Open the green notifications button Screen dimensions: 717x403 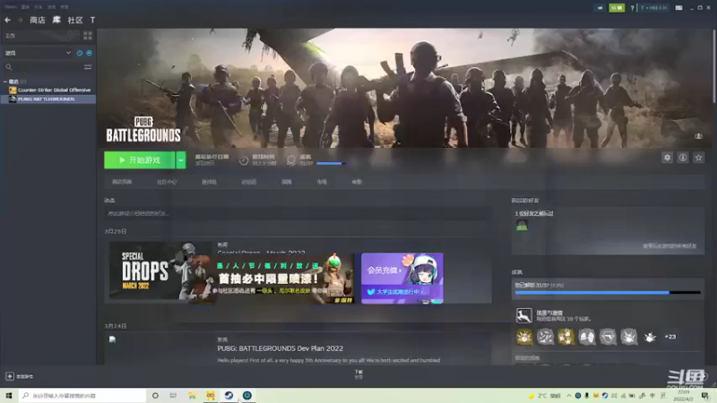tap(617, 8)
